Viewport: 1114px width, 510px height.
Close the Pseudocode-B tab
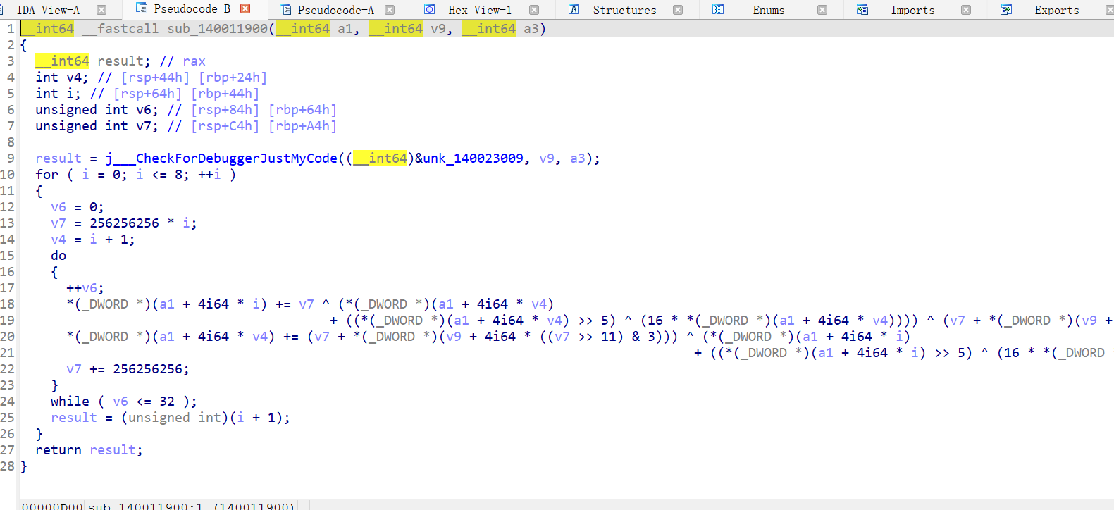245,8
